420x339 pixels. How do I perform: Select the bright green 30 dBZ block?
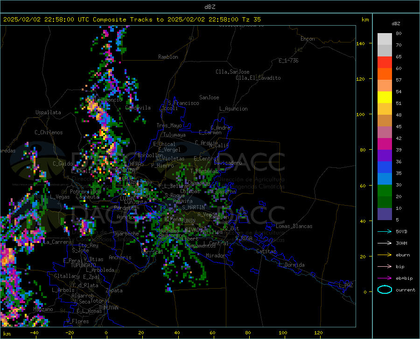click(x=385, y=191)
